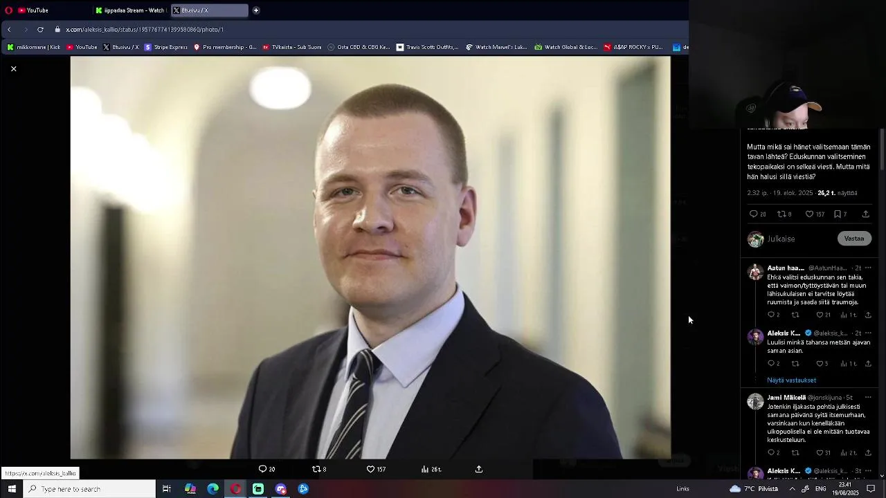Expand Näytä vastaukset replies
The width and height of the screenshot is (886, 498).
(x=791, y=380)
